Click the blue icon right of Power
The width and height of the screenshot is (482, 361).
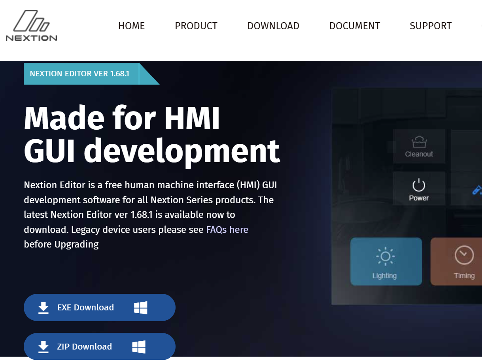click(x=477, y=190)
